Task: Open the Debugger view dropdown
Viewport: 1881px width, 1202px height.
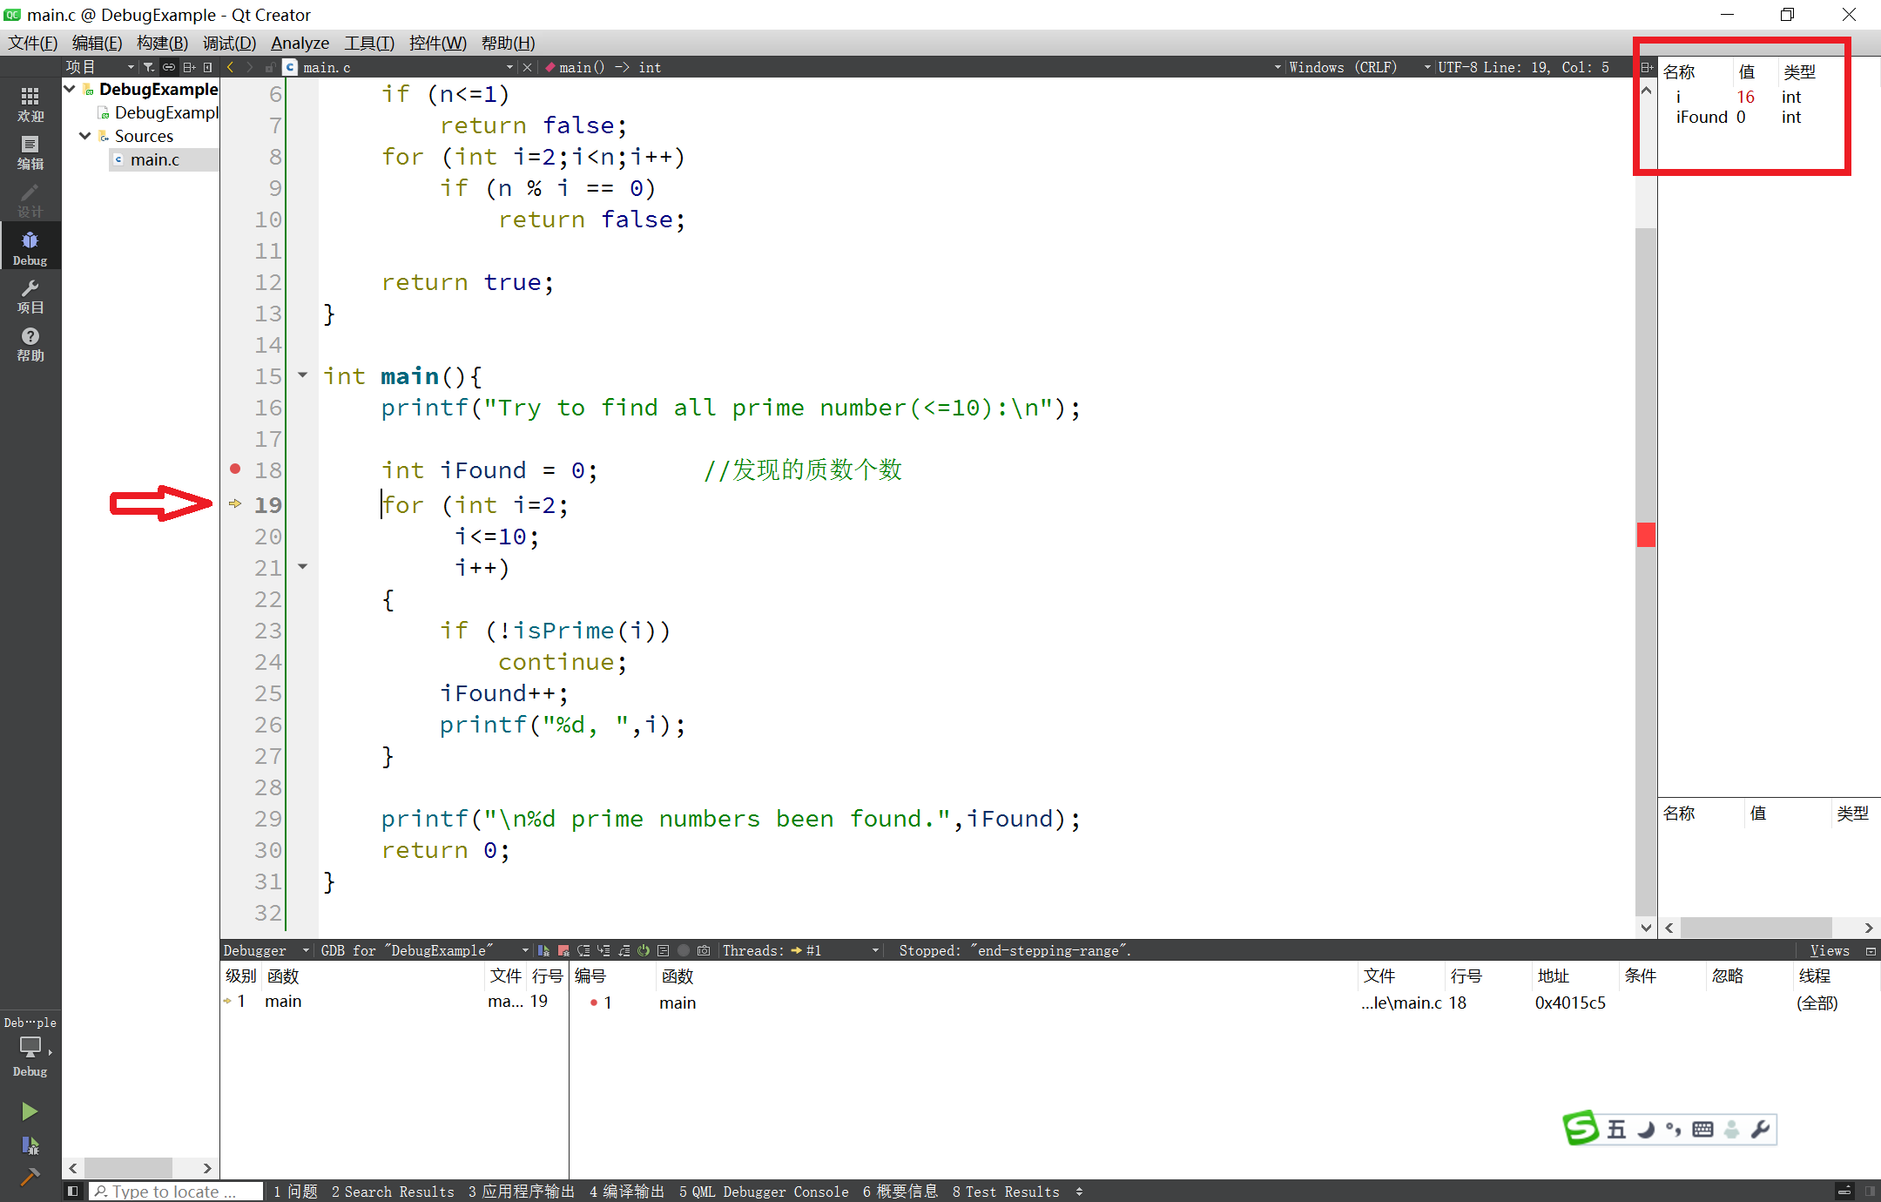Action: pyautogui.click(x=266, y=950)
